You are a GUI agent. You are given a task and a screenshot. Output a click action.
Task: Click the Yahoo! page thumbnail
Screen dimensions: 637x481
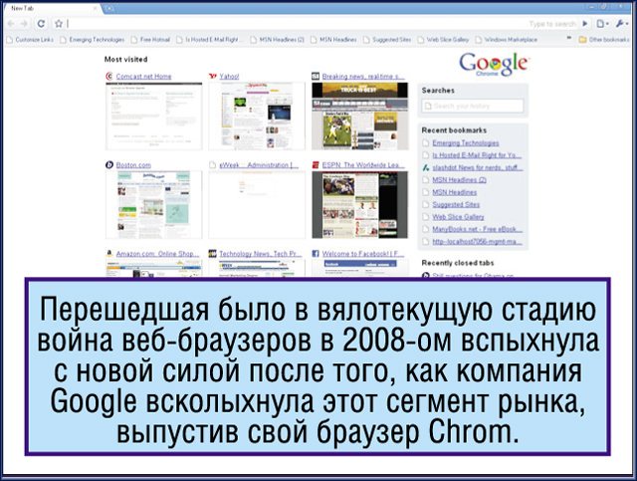[257, 117]
